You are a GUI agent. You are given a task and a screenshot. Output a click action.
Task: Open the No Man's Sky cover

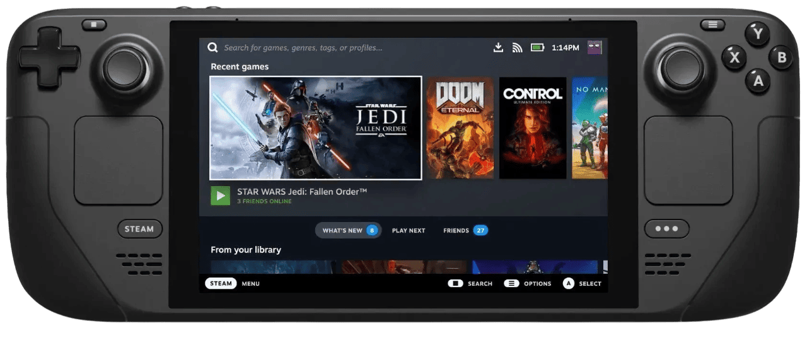589,128
